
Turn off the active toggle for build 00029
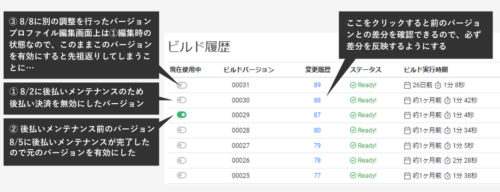point(182,115)
